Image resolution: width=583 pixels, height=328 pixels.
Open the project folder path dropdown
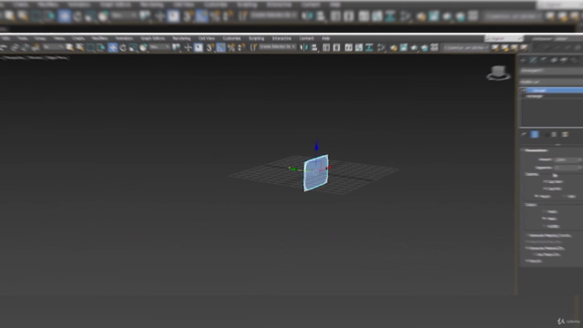coord(465,47)
